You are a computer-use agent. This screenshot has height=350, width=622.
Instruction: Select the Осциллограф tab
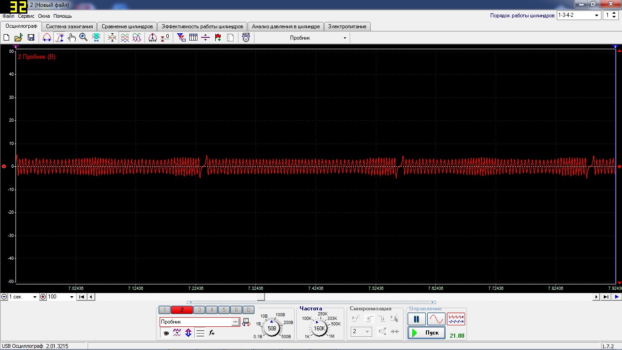click(x=21, y=26)
